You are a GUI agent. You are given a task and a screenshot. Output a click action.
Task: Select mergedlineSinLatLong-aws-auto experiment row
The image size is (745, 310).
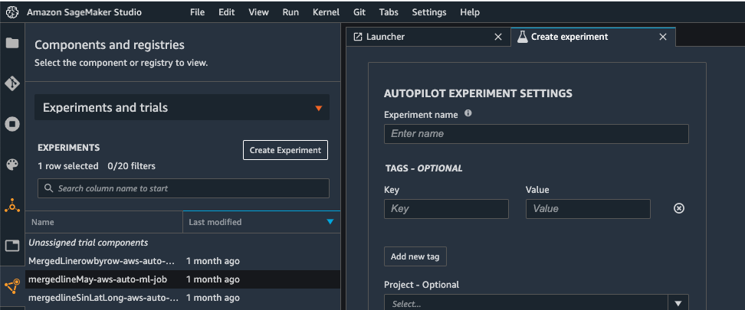coord(183,298)
